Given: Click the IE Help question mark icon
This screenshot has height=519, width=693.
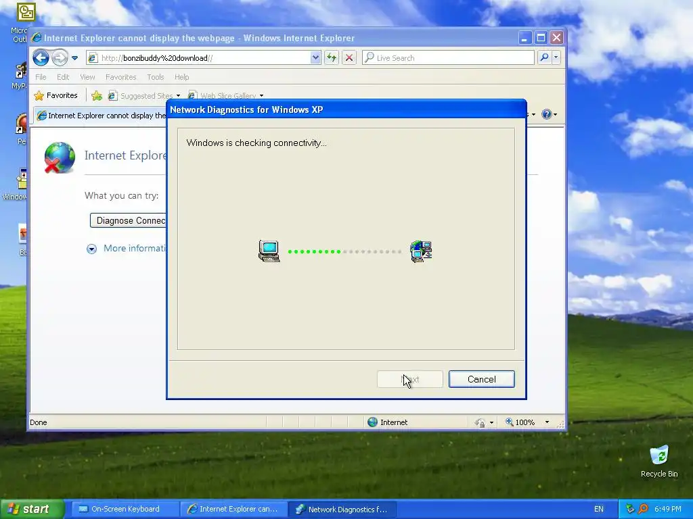Looking at the screenshot, I should point(546,114).
